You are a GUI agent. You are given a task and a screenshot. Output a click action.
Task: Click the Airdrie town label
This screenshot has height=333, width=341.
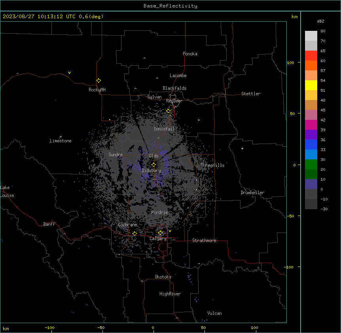(x=160, y=212)
